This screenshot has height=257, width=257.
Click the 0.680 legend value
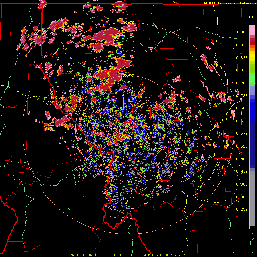242,108
